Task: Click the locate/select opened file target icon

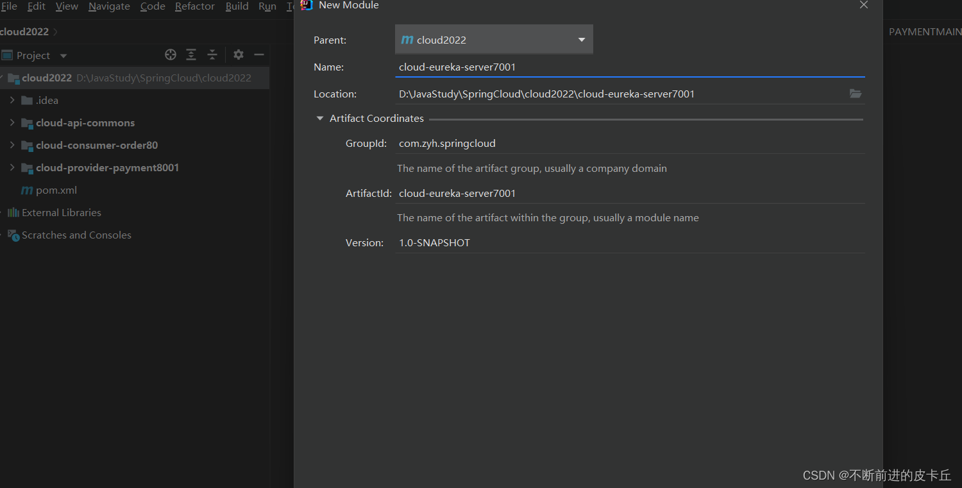Action: point(171,55)
